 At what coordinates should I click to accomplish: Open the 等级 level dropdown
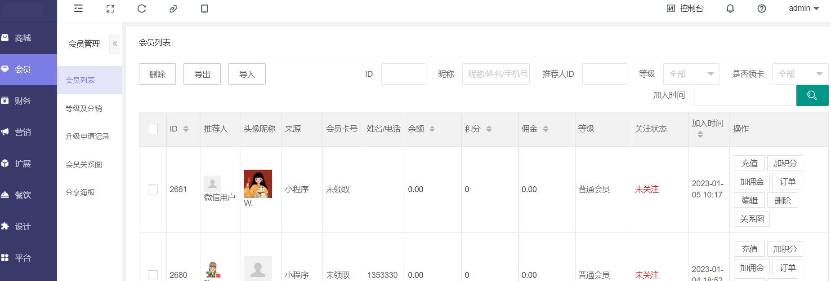pyautogui.click(x=691, y=74)
